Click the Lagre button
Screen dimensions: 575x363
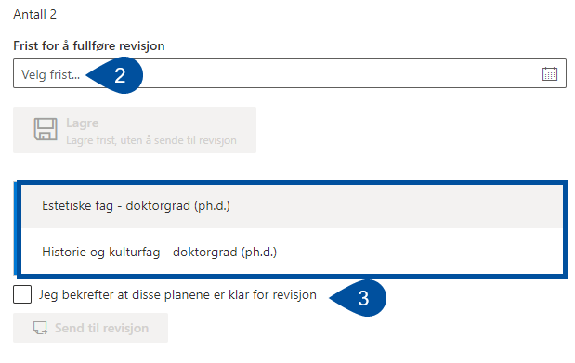135,130
